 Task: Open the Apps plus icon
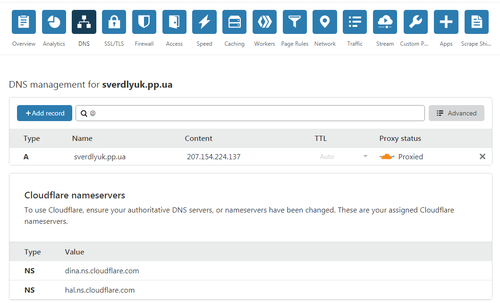point(446,22)
